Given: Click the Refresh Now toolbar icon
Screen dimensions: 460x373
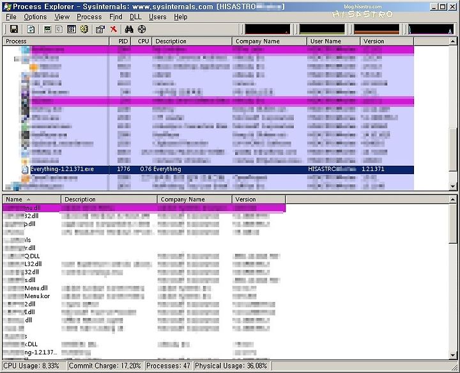Looking at the screenshot, I should (x=31, y=29).
